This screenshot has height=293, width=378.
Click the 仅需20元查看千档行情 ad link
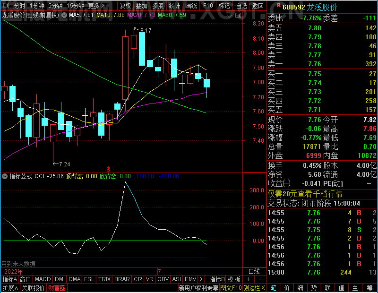(305, 194)
